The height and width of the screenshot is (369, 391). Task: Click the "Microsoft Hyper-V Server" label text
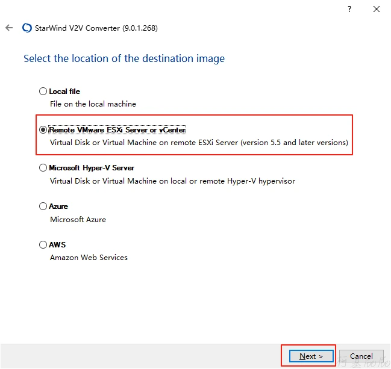pyautogui.click(x=92, y=168)
